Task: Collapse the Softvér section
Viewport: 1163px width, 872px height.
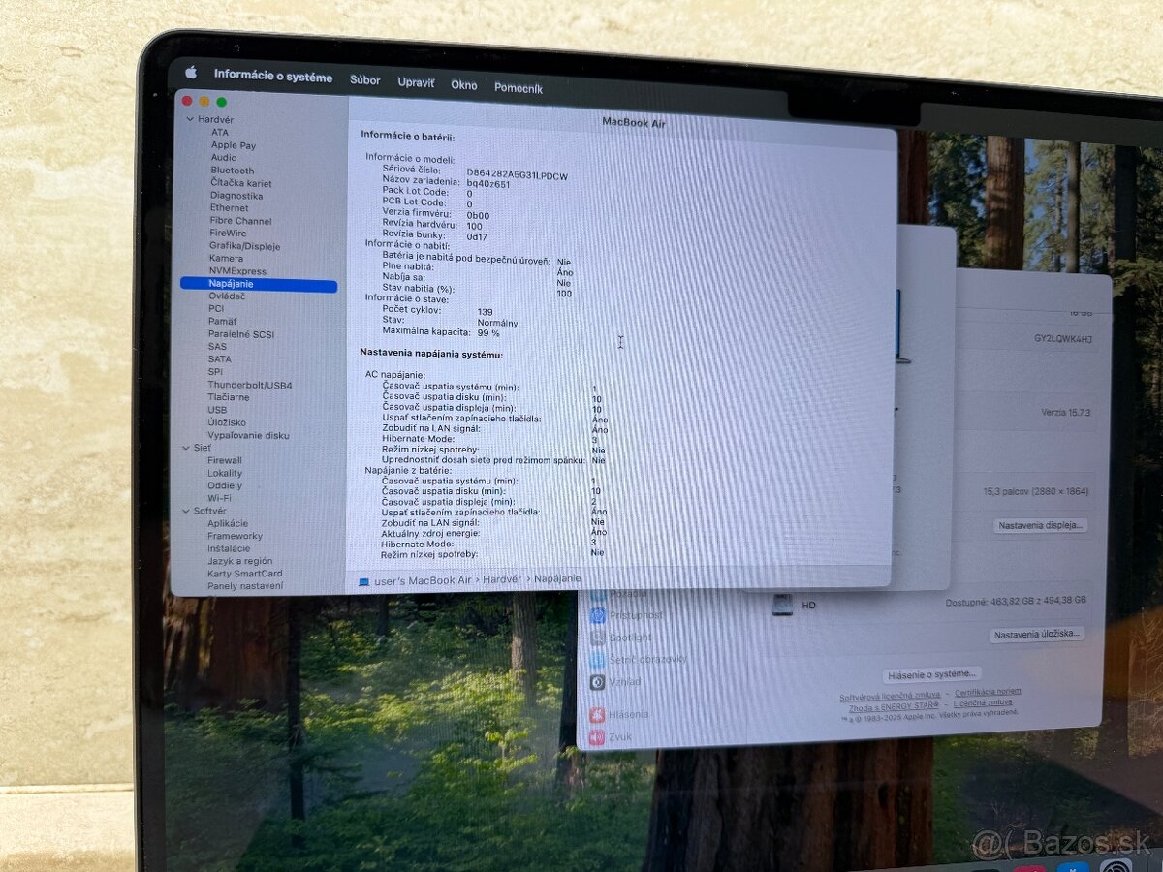Action: click(186, 510)
